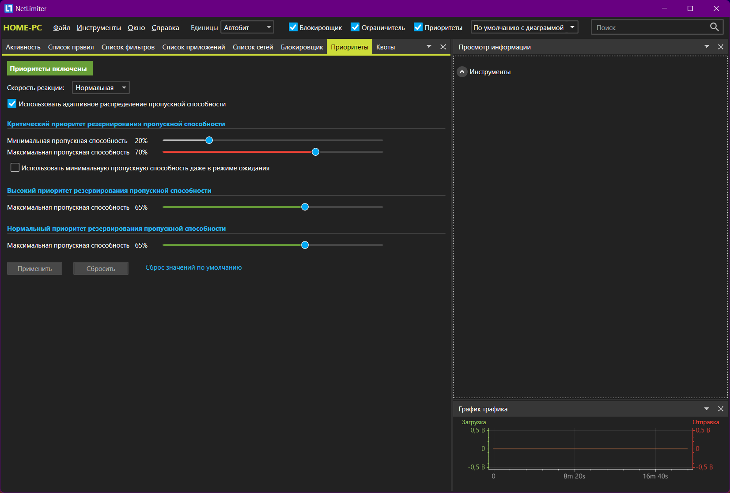Open the График трафика panel menu arrow

707,409
